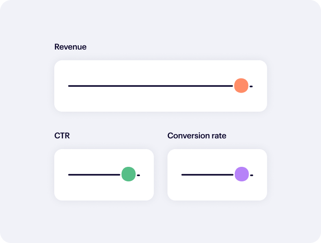Click the orange Revenue slider handle
Image resolution: width=321 pixels, height=243 pixels.
pos(241,86)
